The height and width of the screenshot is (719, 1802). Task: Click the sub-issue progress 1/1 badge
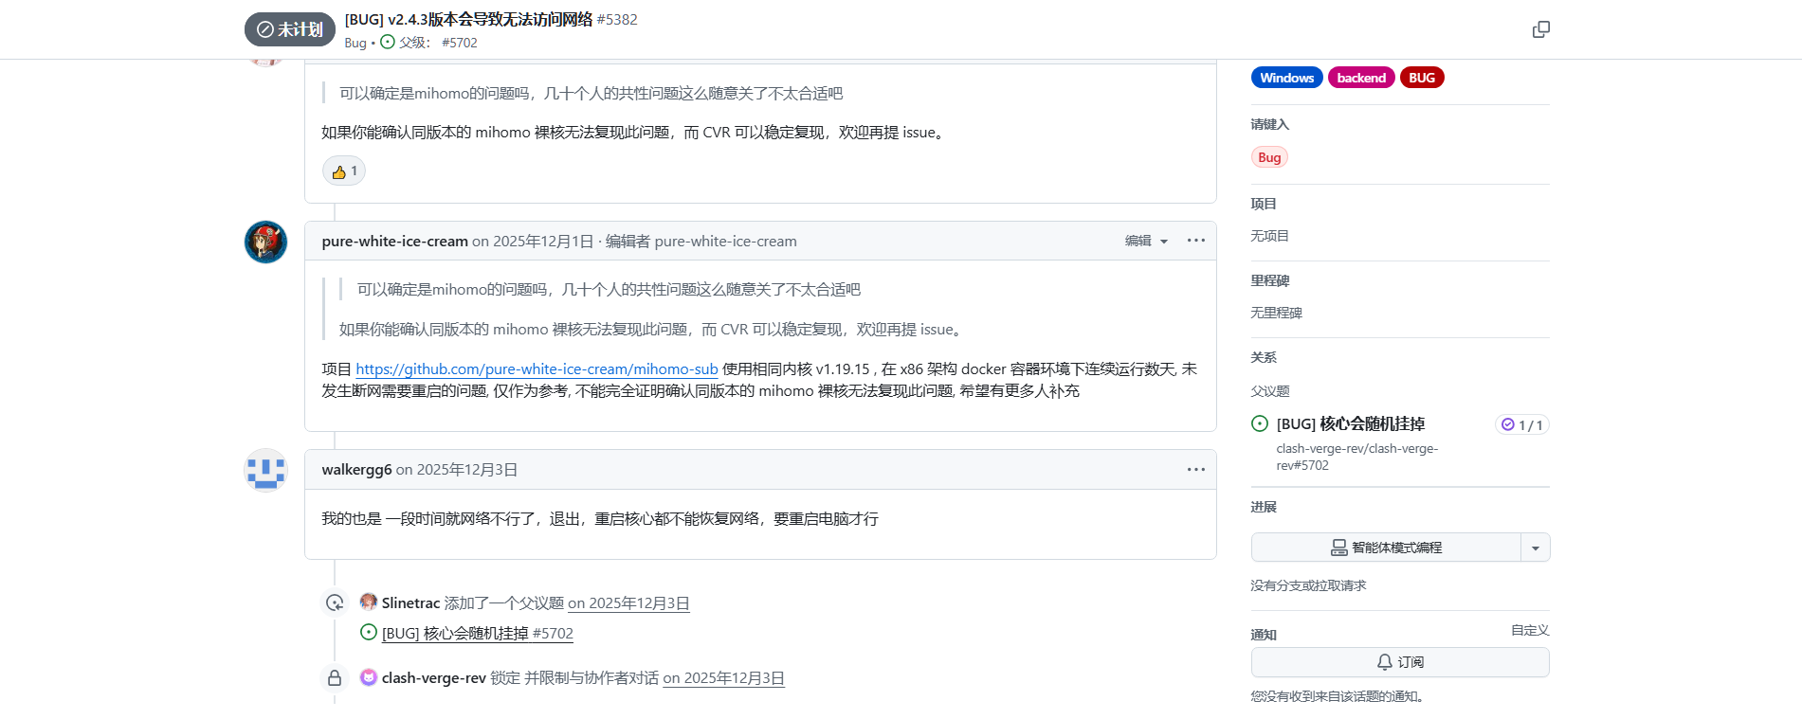[1521, 425]
